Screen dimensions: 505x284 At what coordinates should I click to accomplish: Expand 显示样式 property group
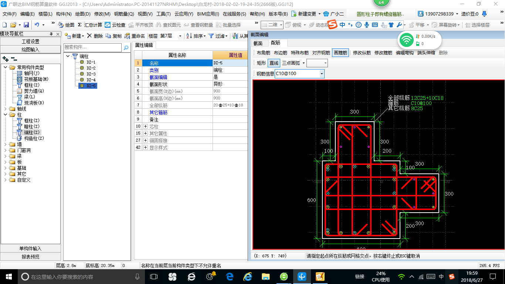(x=145, y=148)
